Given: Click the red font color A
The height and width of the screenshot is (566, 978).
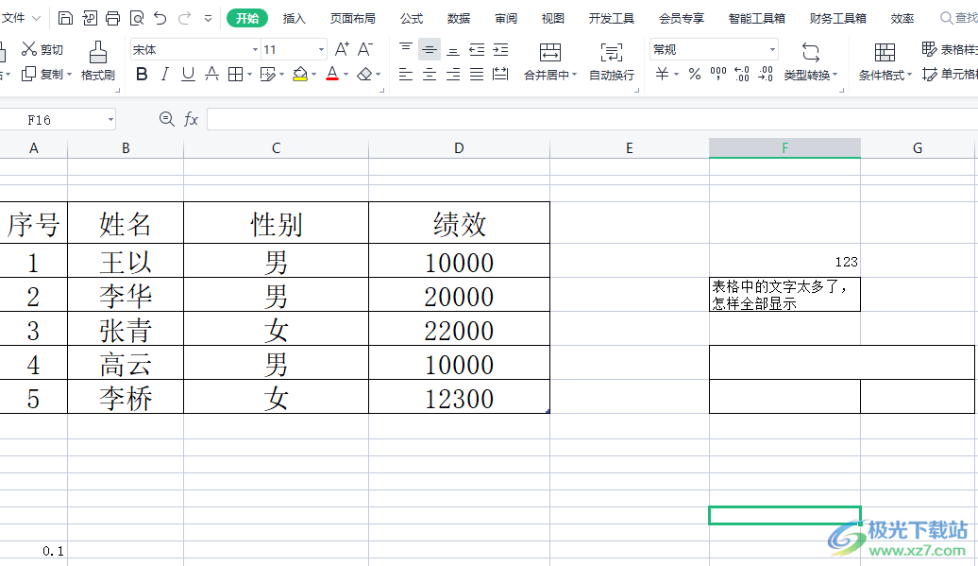Looking at the screenshot, I should click(x=332, y=75).
